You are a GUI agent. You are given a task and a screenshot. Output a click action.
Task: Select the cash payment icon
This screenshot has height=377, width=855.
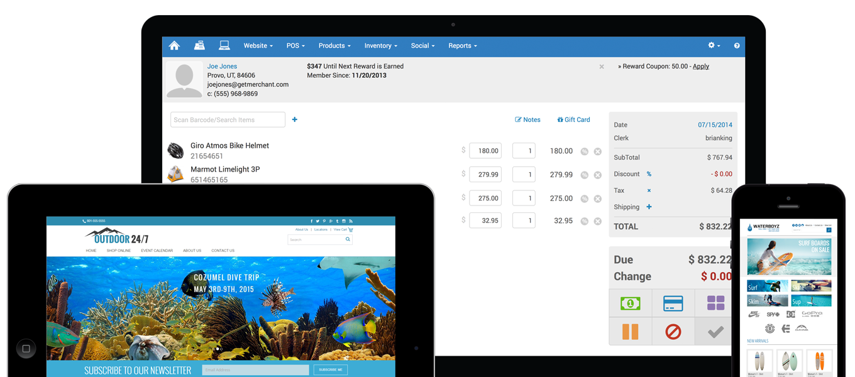pos(631,303)
